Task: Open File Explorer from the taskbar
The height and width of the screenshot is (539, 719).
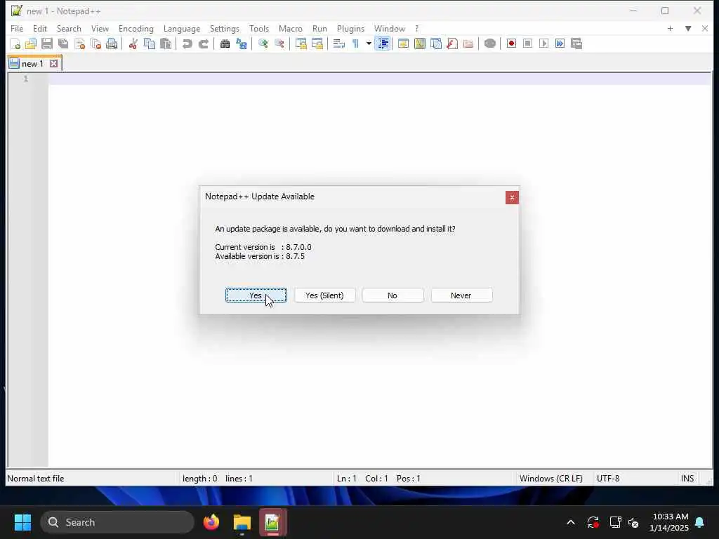Action: click(242, 522)
